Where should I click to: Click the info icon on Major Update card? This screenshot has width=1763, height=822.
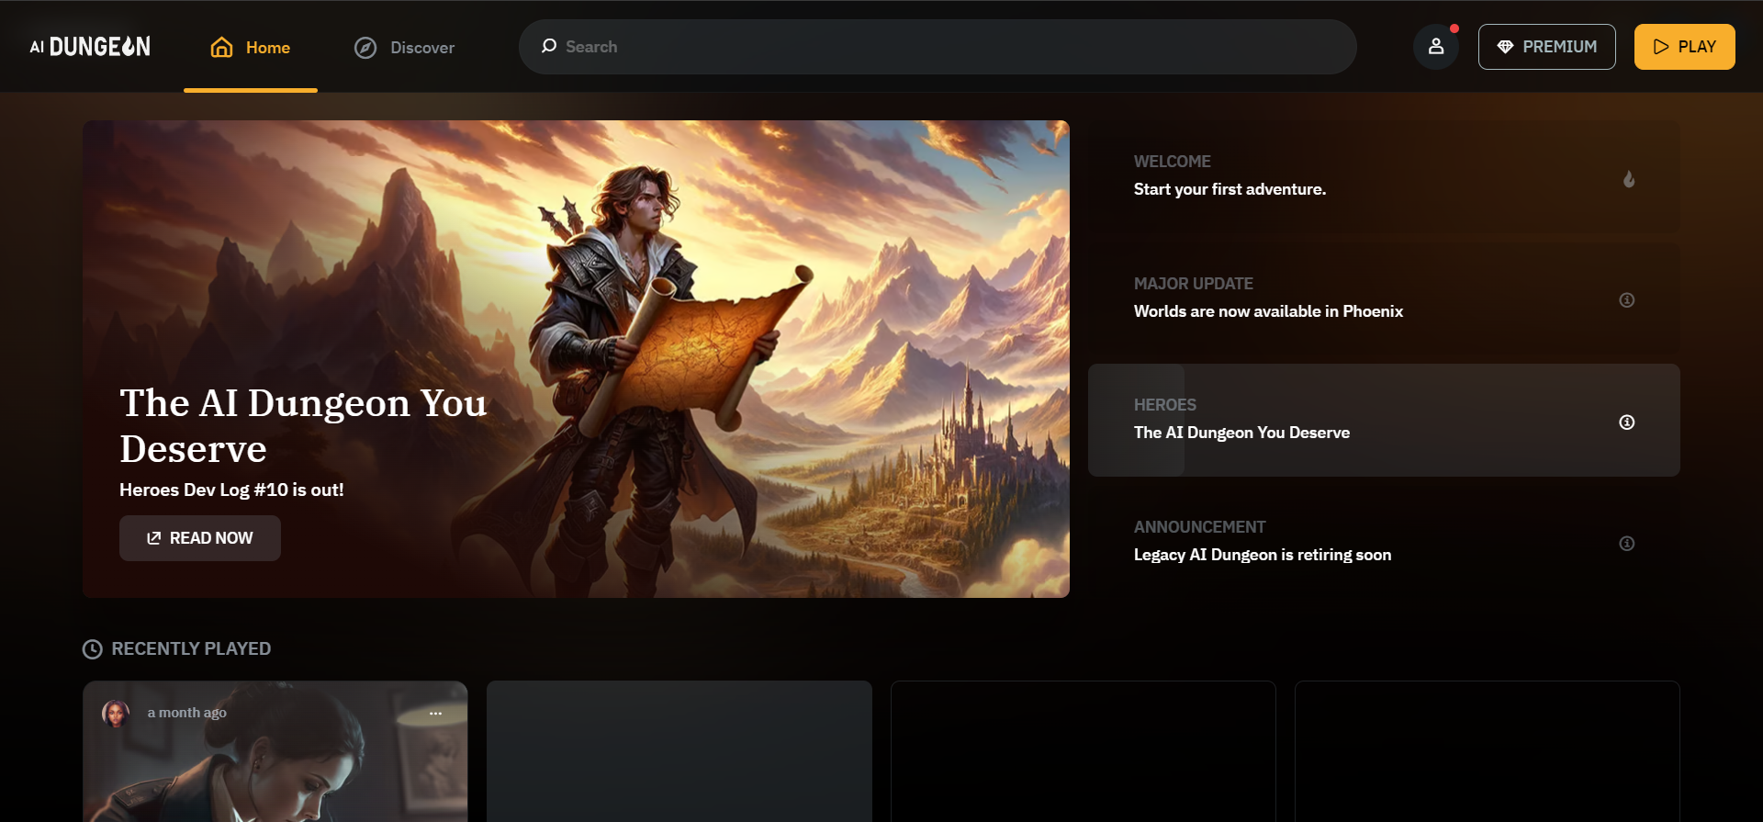click(x=1626, y=300)
